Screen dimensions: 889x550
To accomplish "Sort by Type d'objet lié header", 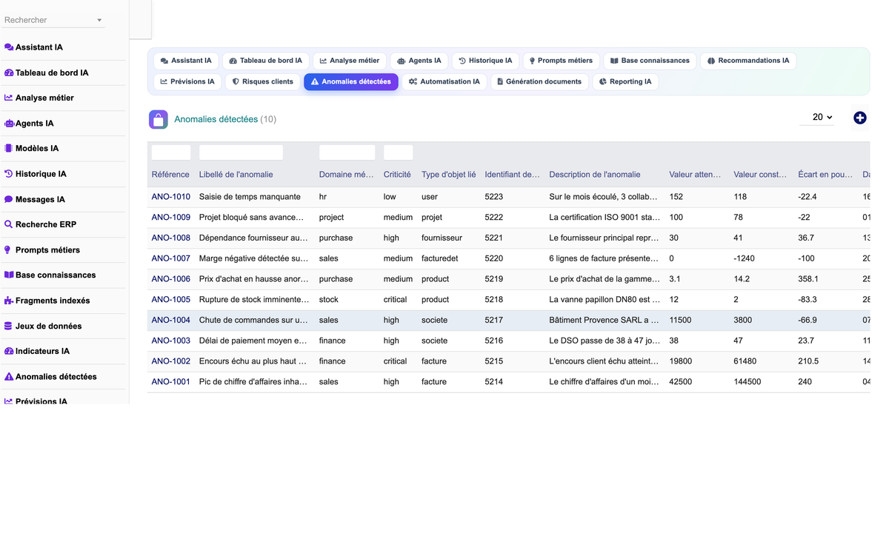I will (x=448, y=175).
